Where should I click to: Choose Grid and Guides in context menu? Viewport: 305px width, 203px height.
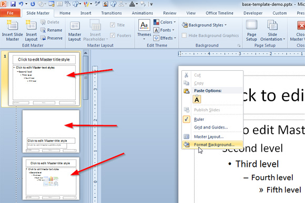click(212, 127)
